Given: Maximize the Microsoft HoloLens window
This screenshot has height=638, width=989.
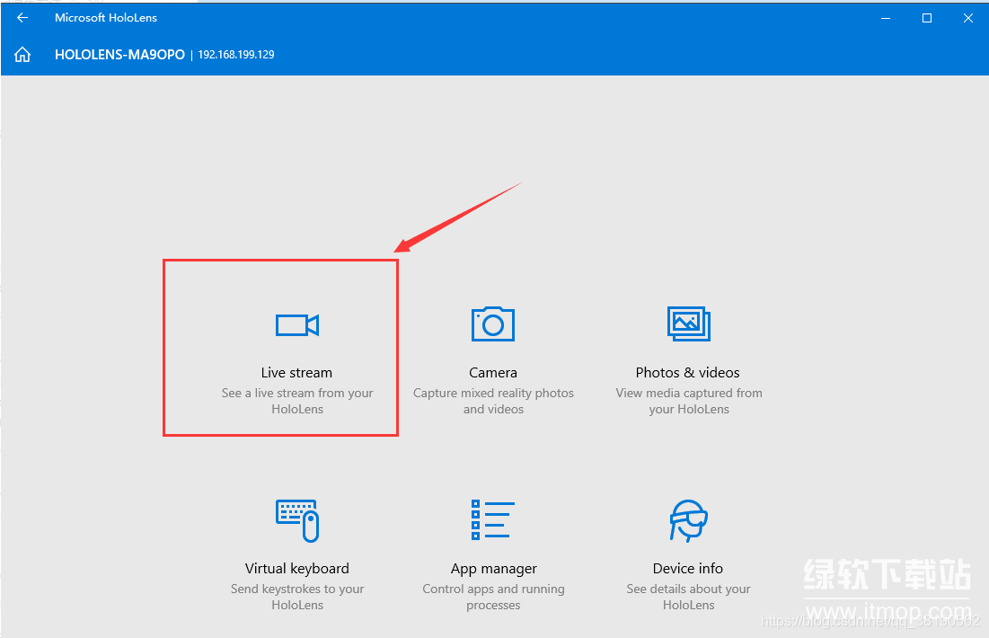Looking at the screenshot, I should pos(926,18).
